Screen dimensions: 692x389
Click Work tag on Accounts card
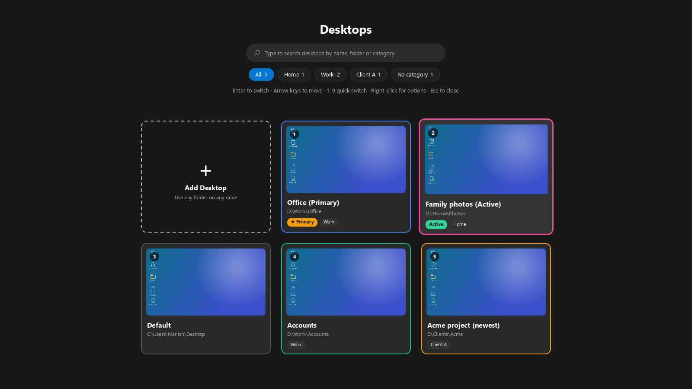(296, 345)
